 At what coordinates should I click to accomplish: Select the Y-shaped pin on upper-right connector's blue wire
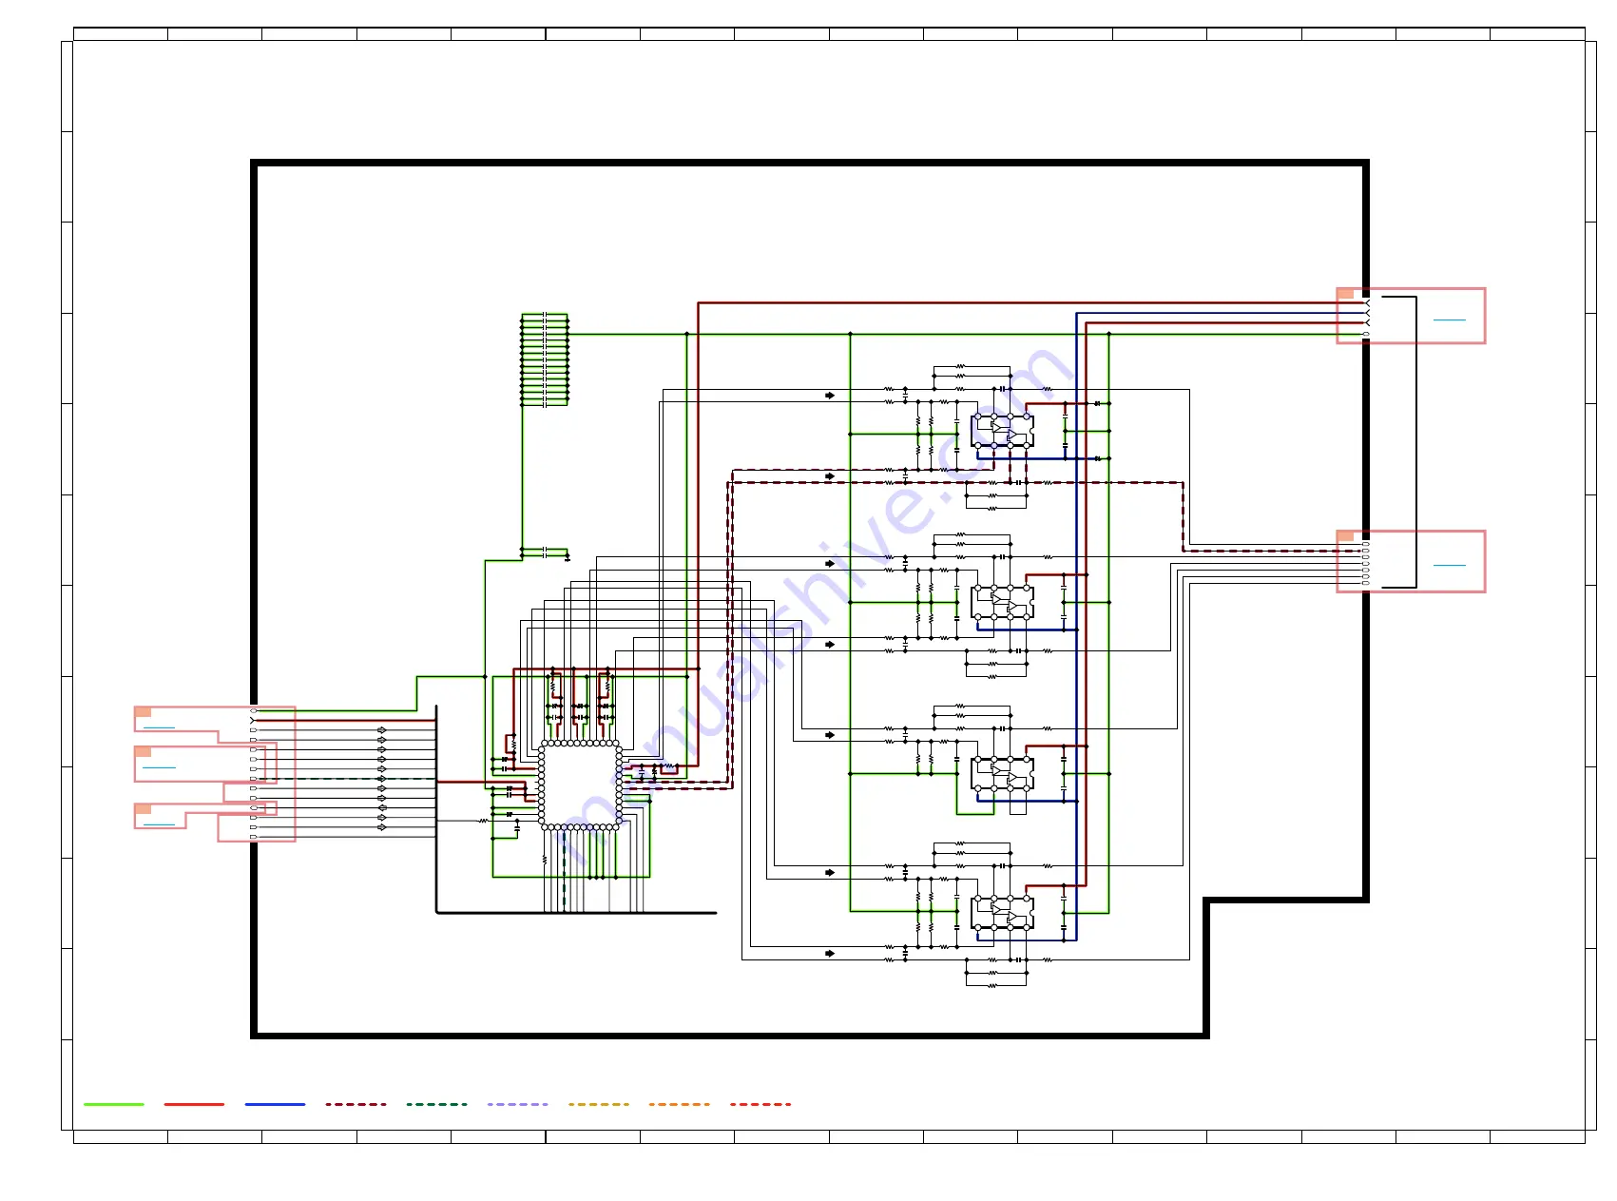click(1367, 313)
